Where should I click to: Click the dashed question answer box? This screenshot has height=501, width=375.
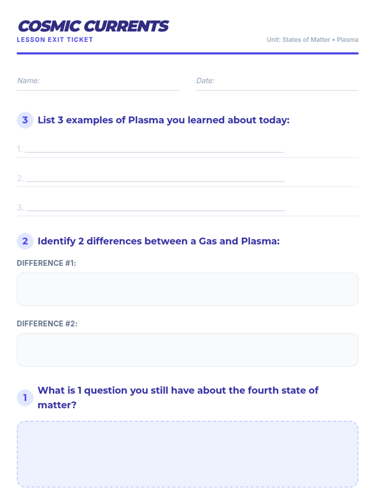click(x=187, y=454)
